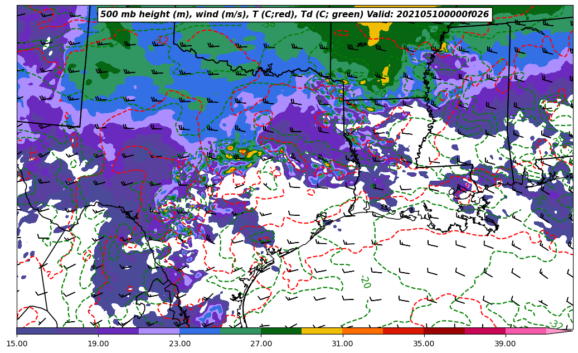Viewport: 578px width, 353px height.
Task: Click the plot title text at top
Action: 294,14
